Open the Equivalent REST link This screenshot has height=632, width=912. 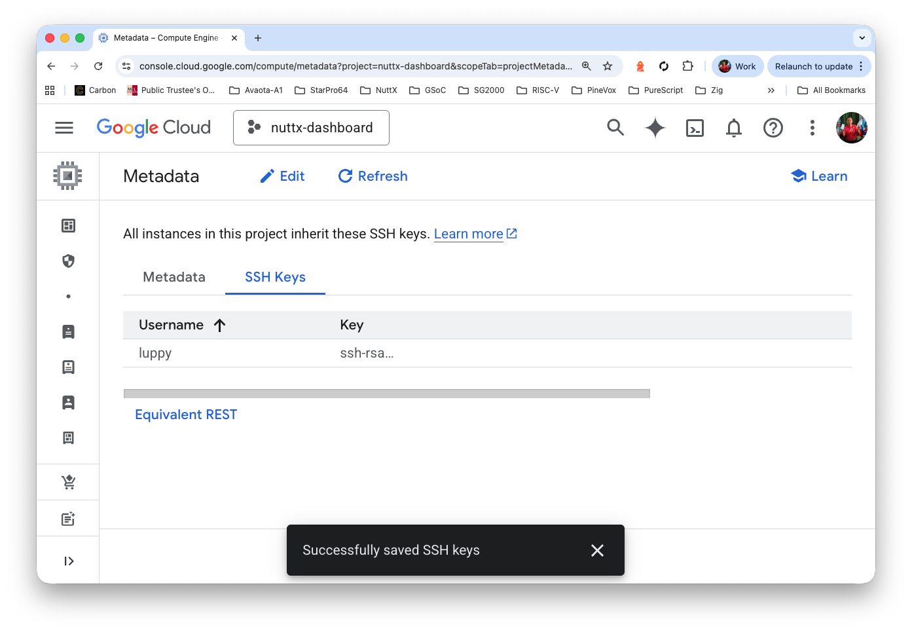(186, 414)
